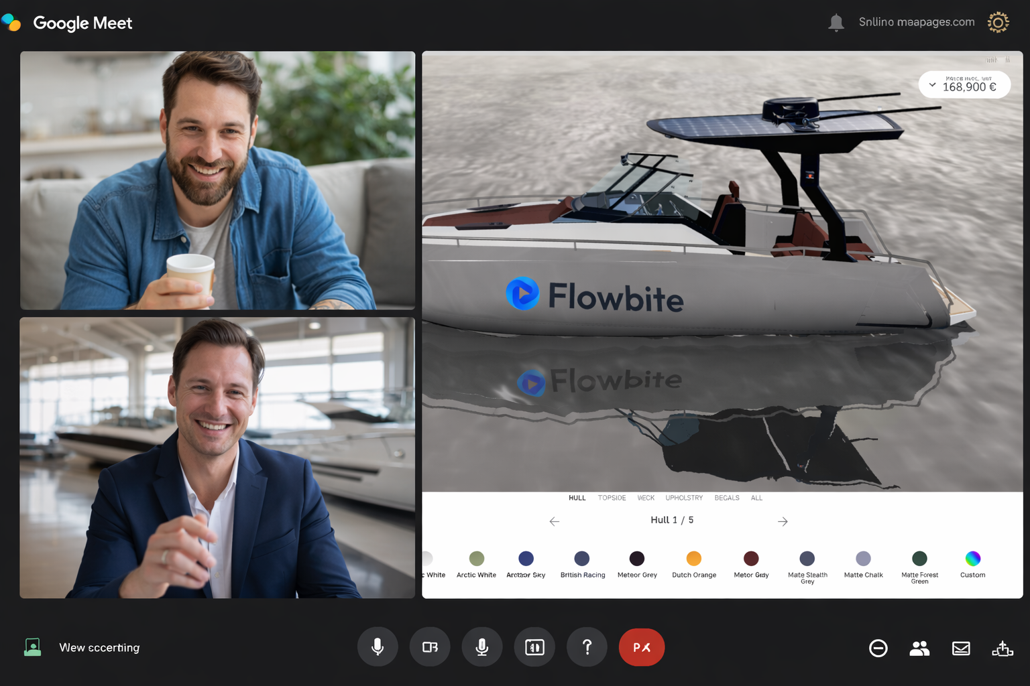Select the ALL category link
Screen dimensions: 1030x686
coord(756,498)
